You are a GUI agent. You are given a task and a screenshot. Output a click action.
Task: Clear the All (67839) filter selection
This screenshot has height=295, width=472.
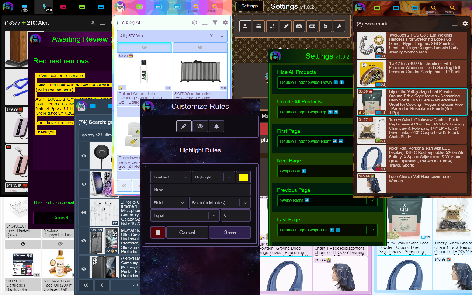point(211,36)
